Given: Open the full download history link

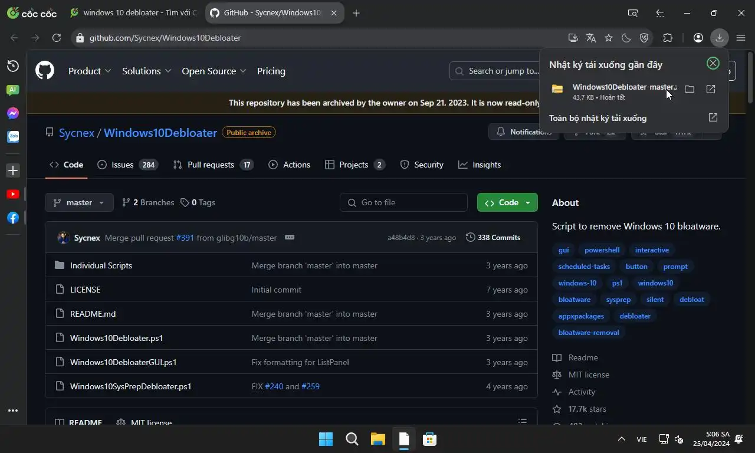Looking at the screenshot, I should pos(598,118).
